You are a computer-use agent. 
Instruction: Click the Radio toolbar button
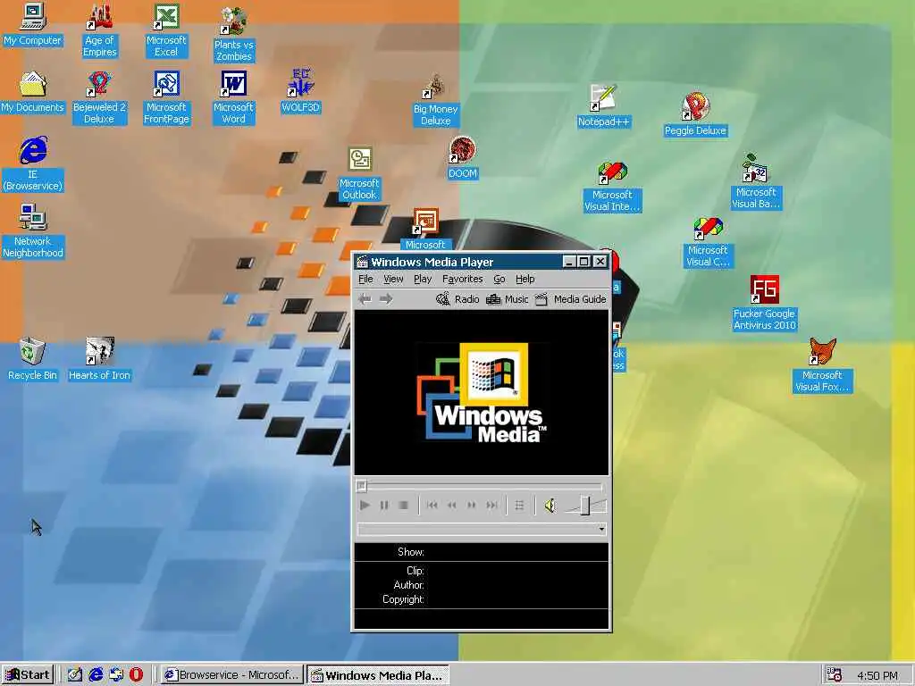click(x=457, y=299)
